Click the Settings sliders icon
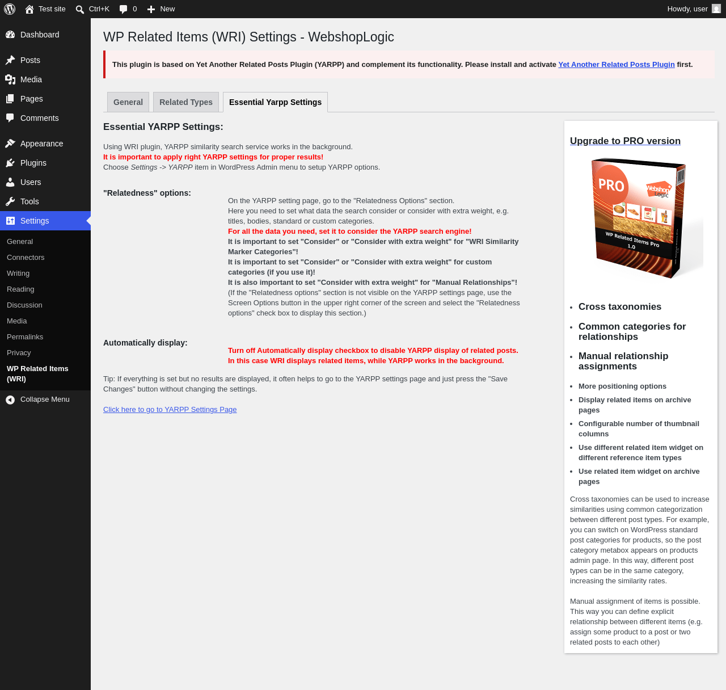726x690 pixels. [10, 221]
